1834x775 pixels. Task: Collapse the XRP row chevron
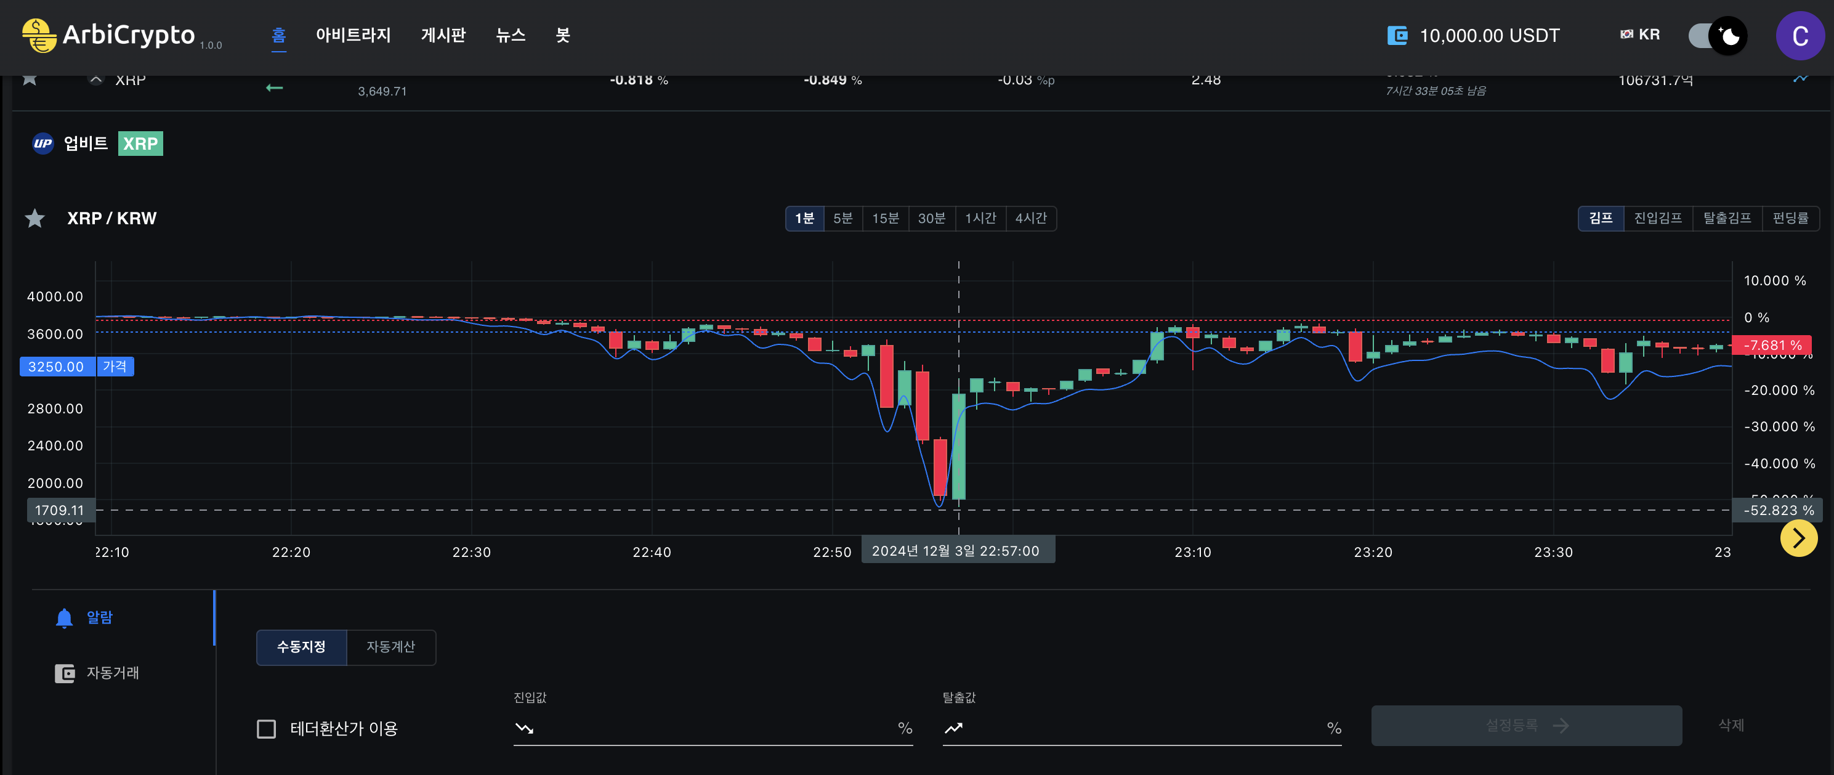point(96,78)
